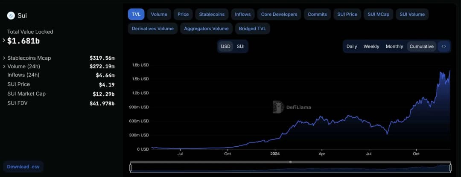
Task: Expand the Stablecoins Mcap row
Action: coord(4,58)
